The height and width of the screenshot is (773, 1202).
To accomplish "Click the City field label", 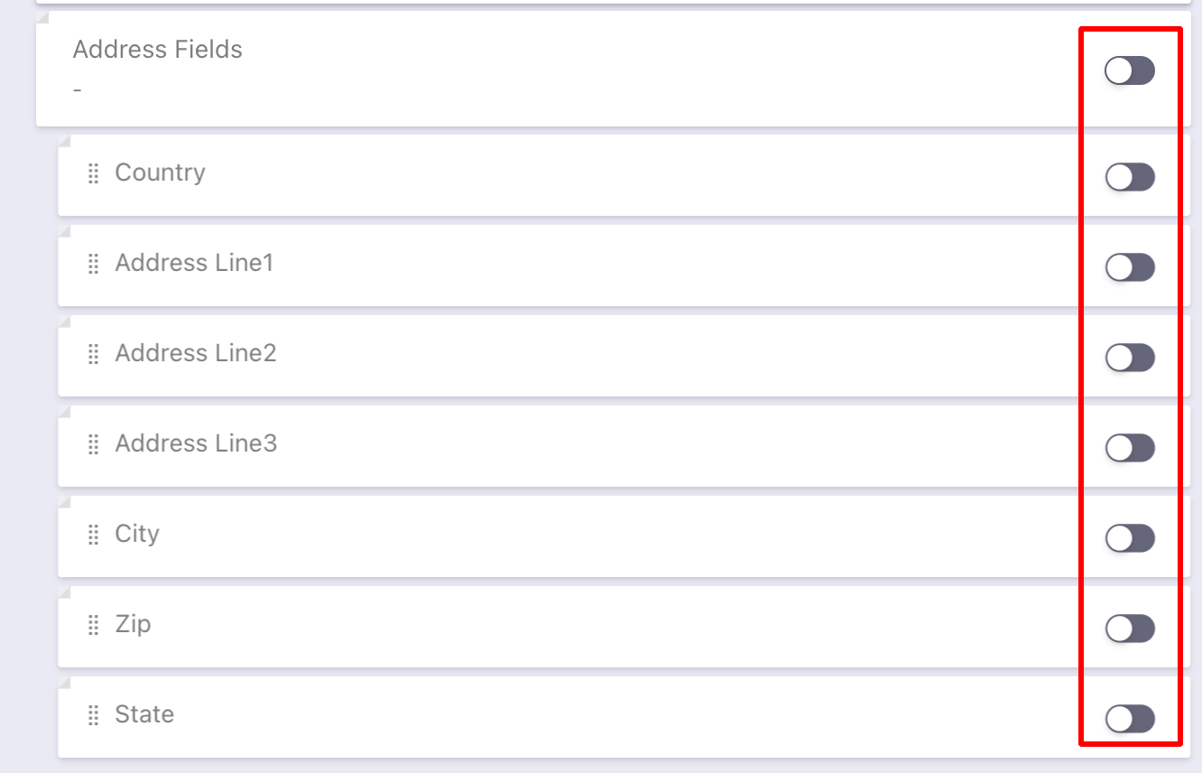I will [x=137, y=534].
